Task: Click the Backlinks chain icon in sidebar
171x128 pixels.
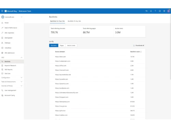Action: pos(2,61)
